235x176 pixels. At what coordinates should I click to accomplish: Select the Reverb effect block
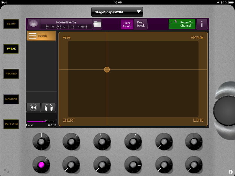point(41,36)
